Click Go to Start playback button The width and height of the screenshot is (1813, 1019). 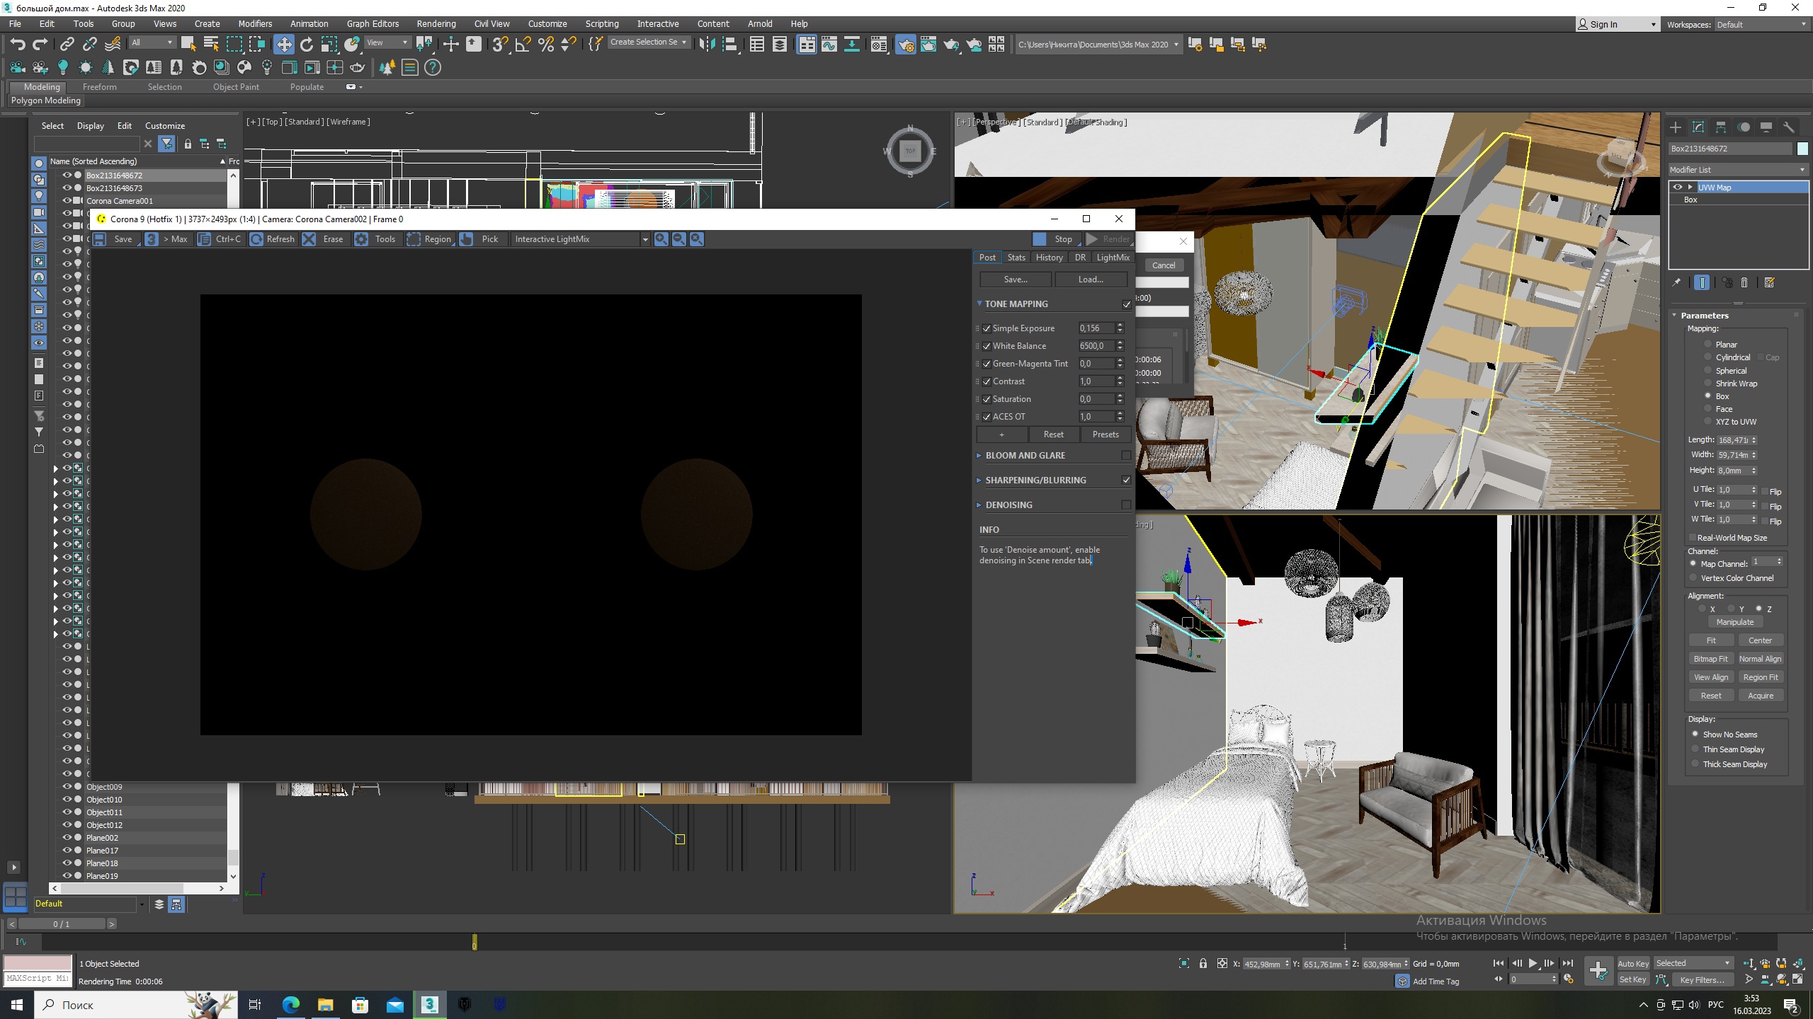1498,963
